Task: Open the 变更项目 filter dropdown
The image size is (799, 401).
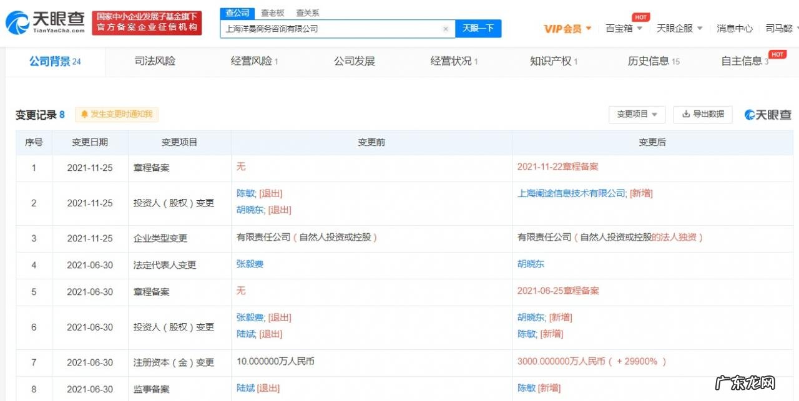Action: (x=637, y=115)
